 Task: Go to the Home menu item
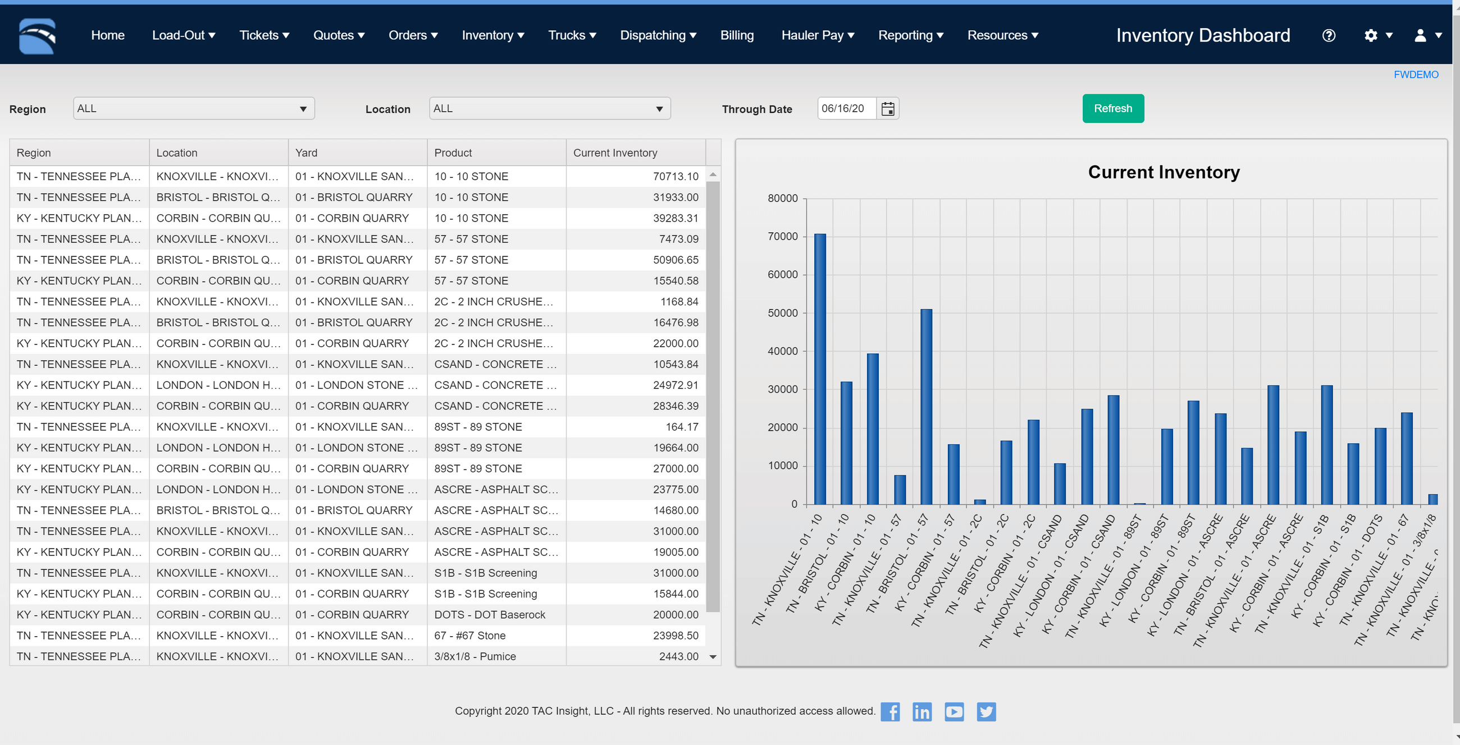tap(108, 35)
